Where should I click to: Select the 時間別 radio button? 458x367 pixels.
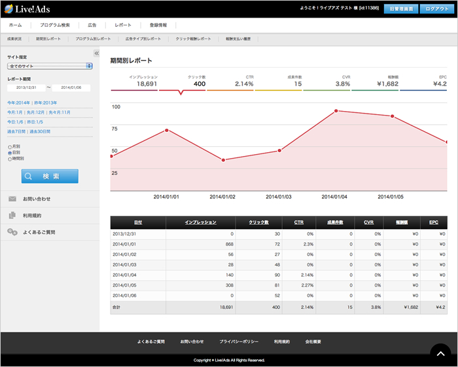coord(10,159)
